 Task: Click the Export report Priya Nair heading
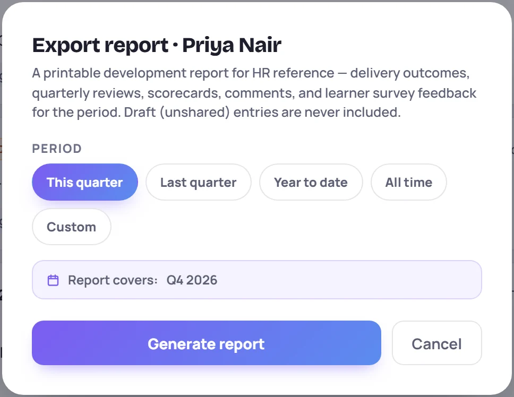(x=157, y=45)
